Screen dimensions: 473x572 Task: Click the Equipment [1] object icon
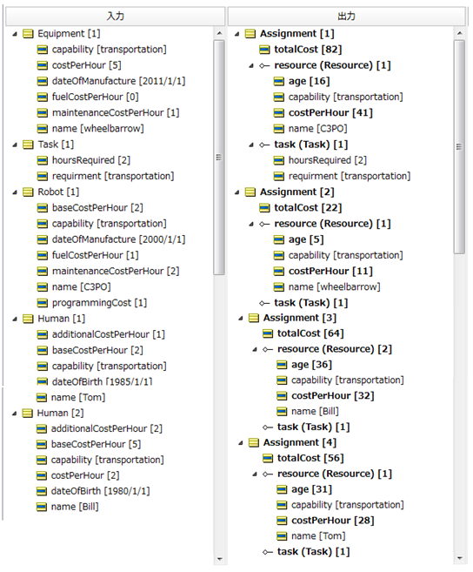coord(28,34)
